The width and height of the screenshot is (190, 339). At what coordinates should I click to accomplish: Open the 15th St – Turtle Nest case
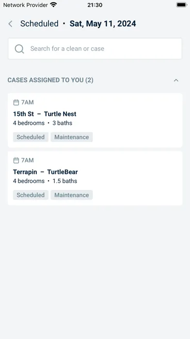tap(95, 120)
